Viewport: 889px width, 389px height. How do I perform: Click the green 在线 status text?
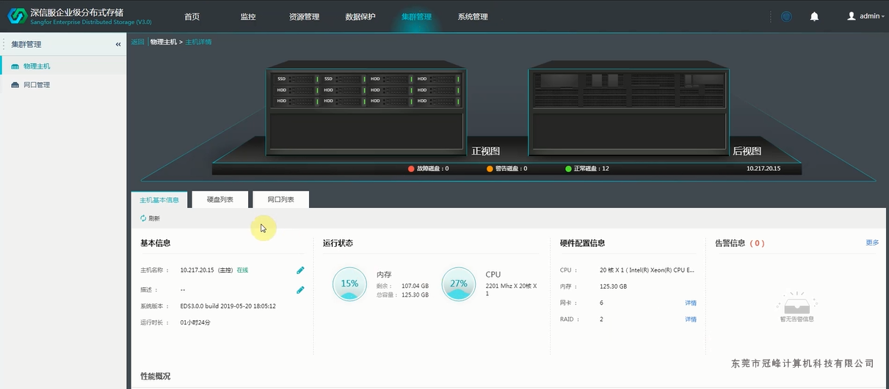pyautogui.click(x=242, y=270)
